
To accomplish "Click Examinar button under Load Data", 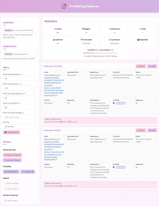I will pyautogui.click(x=9, y=30).
